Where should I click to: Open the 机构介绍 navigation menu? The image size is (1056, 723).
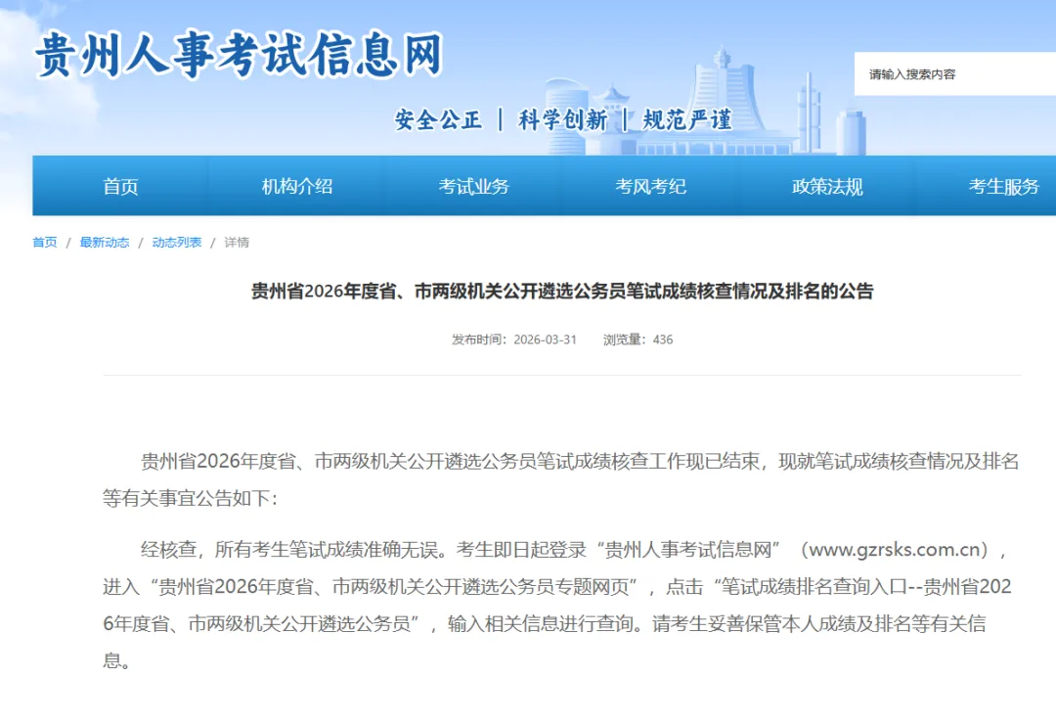coord(298,186)
